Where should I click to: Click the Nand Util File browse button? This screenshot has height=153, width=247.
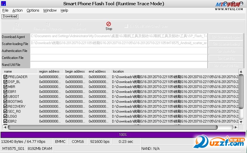(x=226, y=66)
